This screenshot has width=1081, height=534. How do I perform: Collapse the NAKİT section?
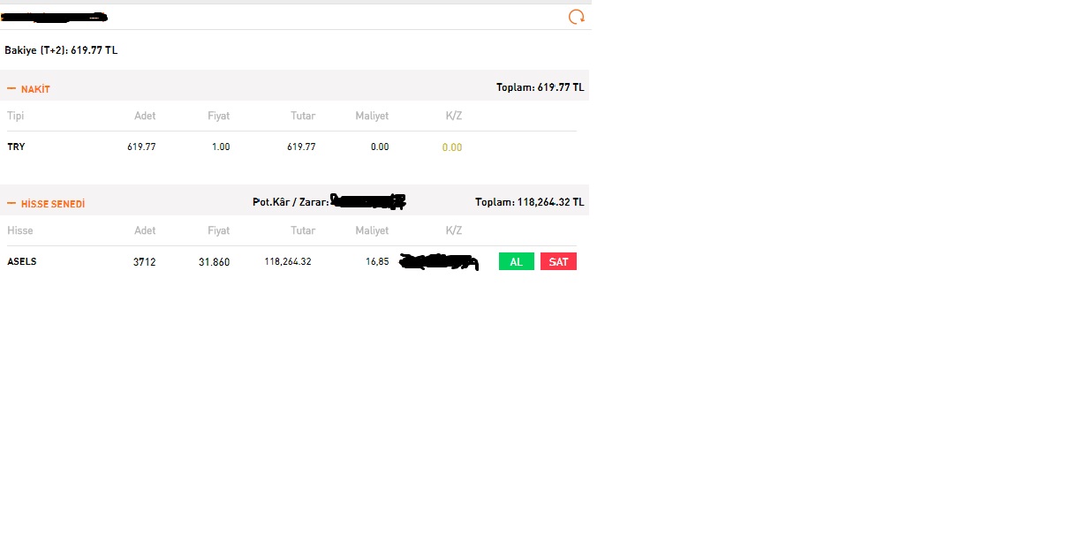coord(11,89)
